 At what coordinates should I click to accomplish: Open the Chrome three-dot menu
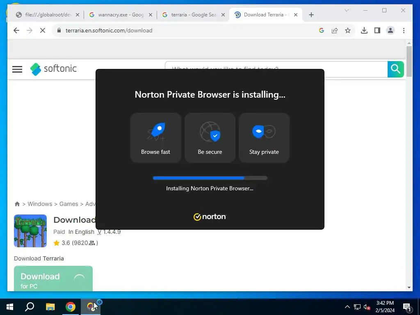point(404,30)
